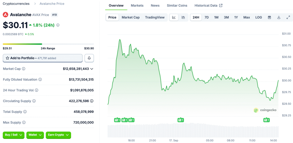Click Add to Portfolio button
The width and height of the screenshot is (293, 143).
[x=43, y=58]
